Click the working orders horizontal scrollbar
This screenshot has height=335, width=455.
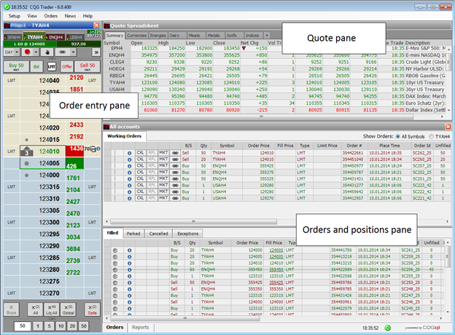click(193, 221)
